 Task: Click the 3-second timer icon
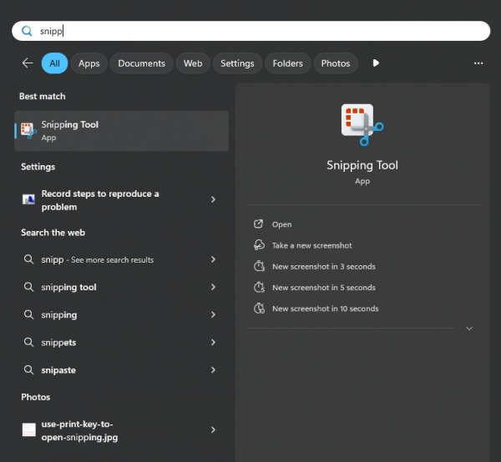(259, 266)
